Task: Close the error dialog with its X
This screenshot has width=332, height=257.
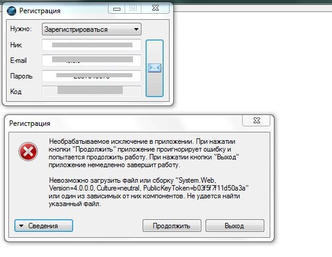Action: [x=256, y=120]
